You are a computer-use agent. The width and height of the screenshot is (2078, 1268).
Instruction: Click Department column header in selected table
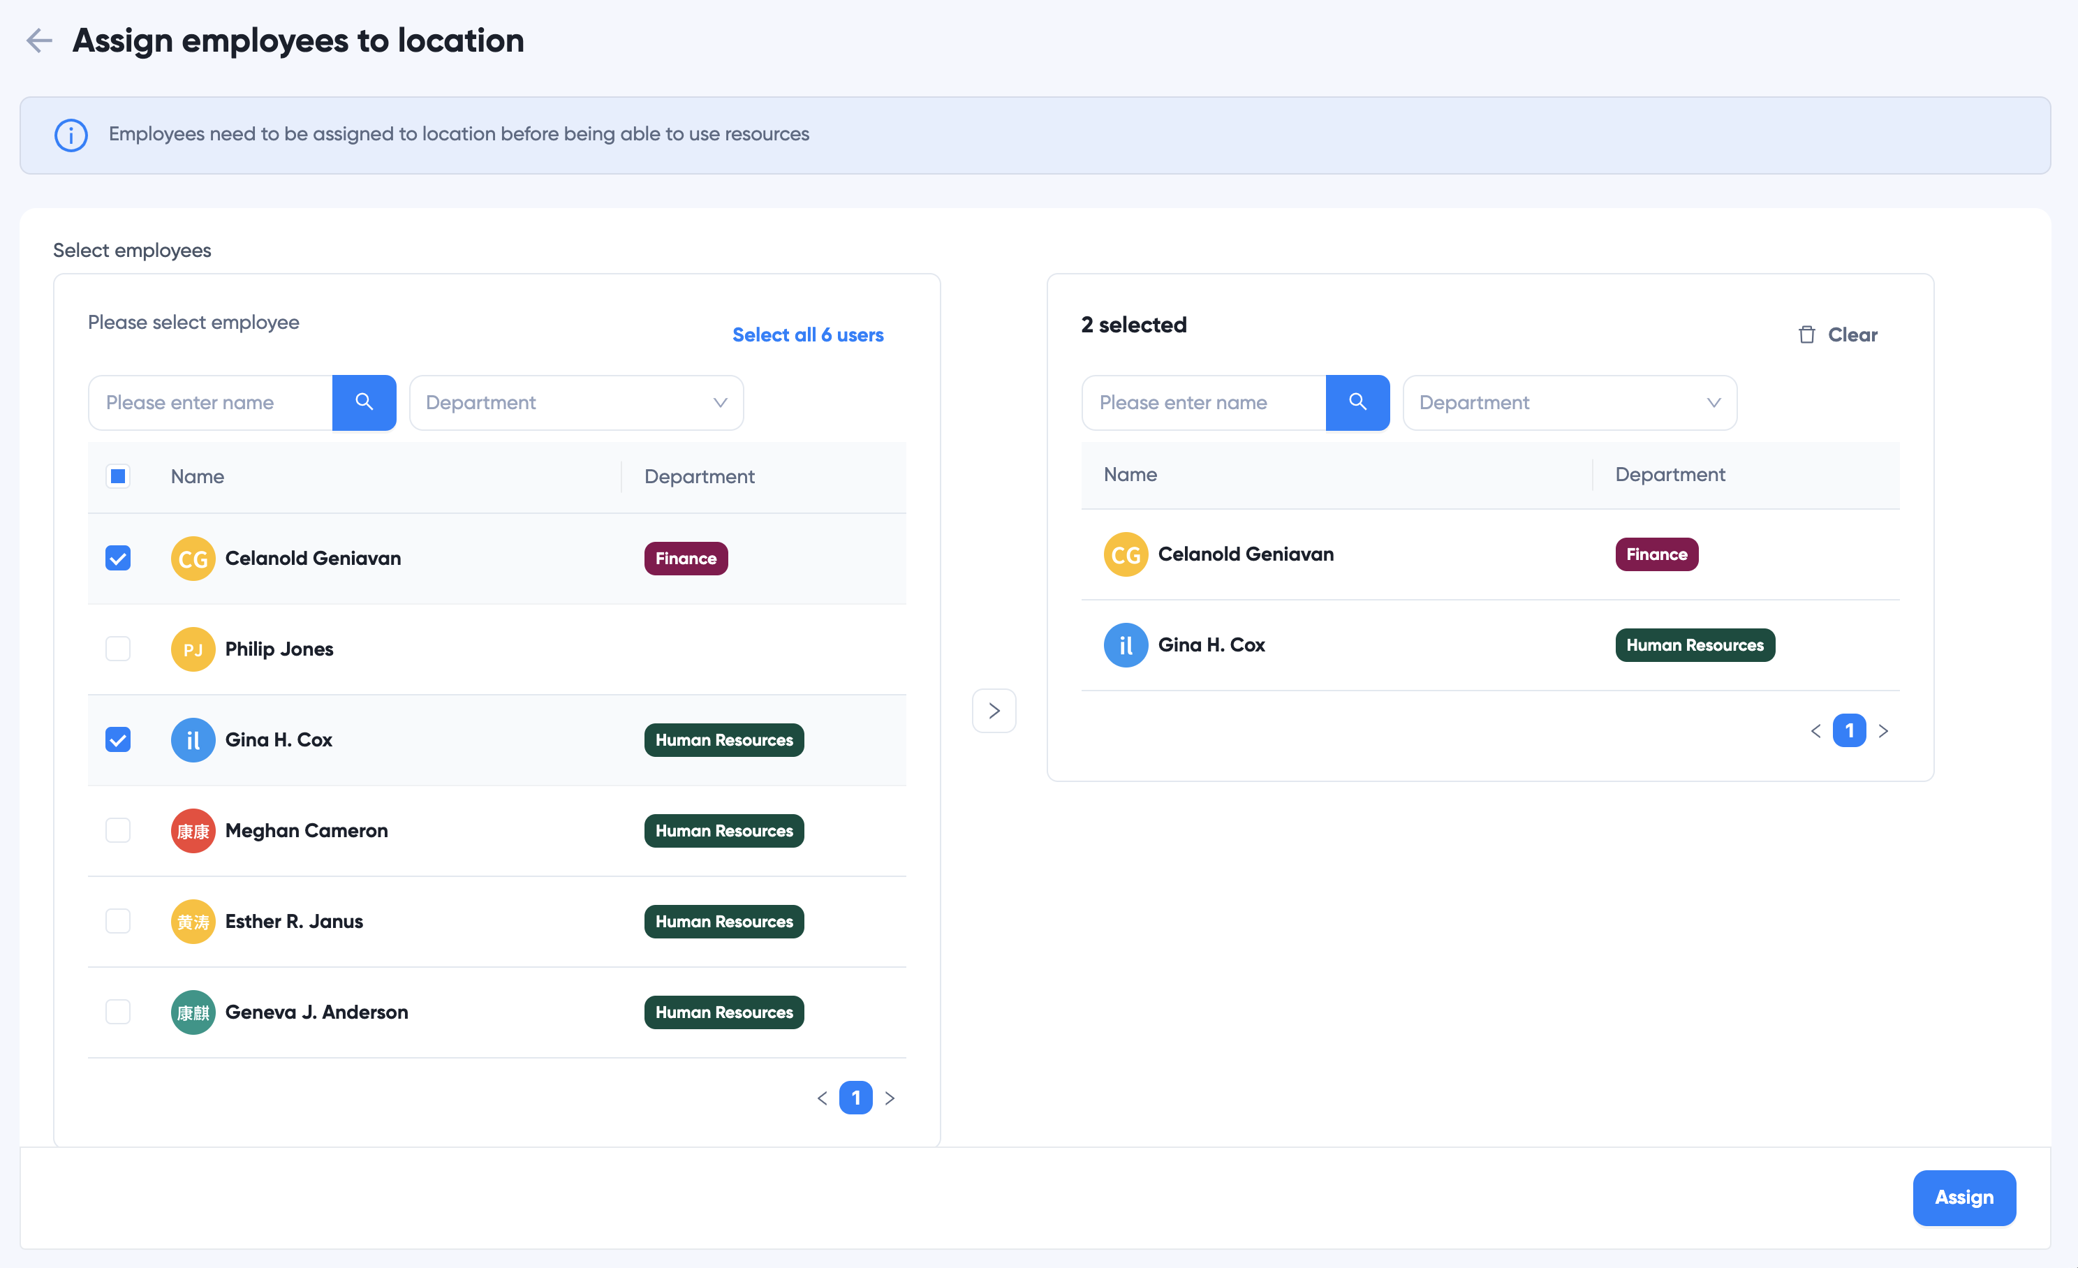(x=1671, y=475)
